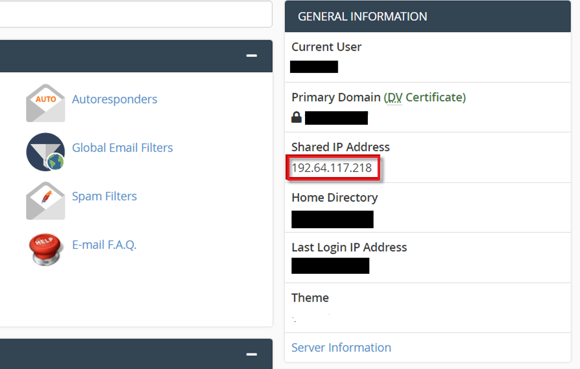This screenshot has height=369, width=580.
Task: Click the redacted Current User value
Action: 314,67
